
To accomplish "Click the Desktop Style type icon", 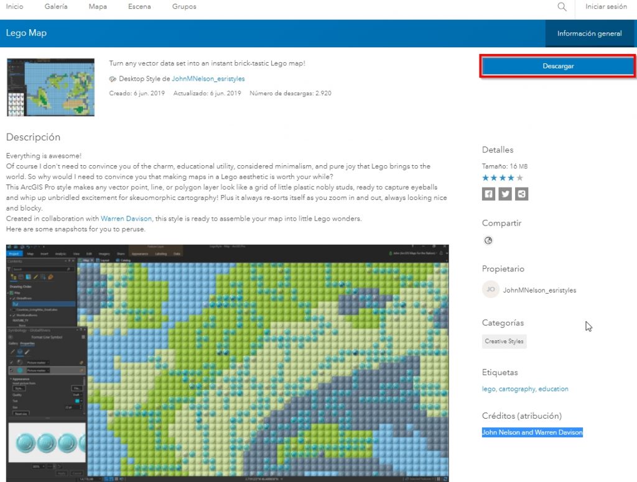I will coord(113,80).
